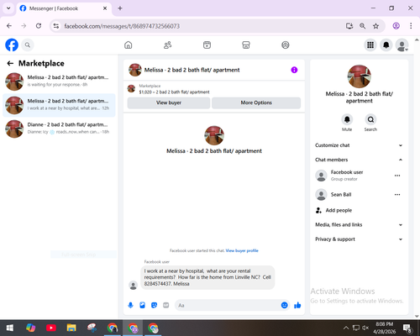Click Sean Ball member name
420x336 pixels.
[341, 195]
